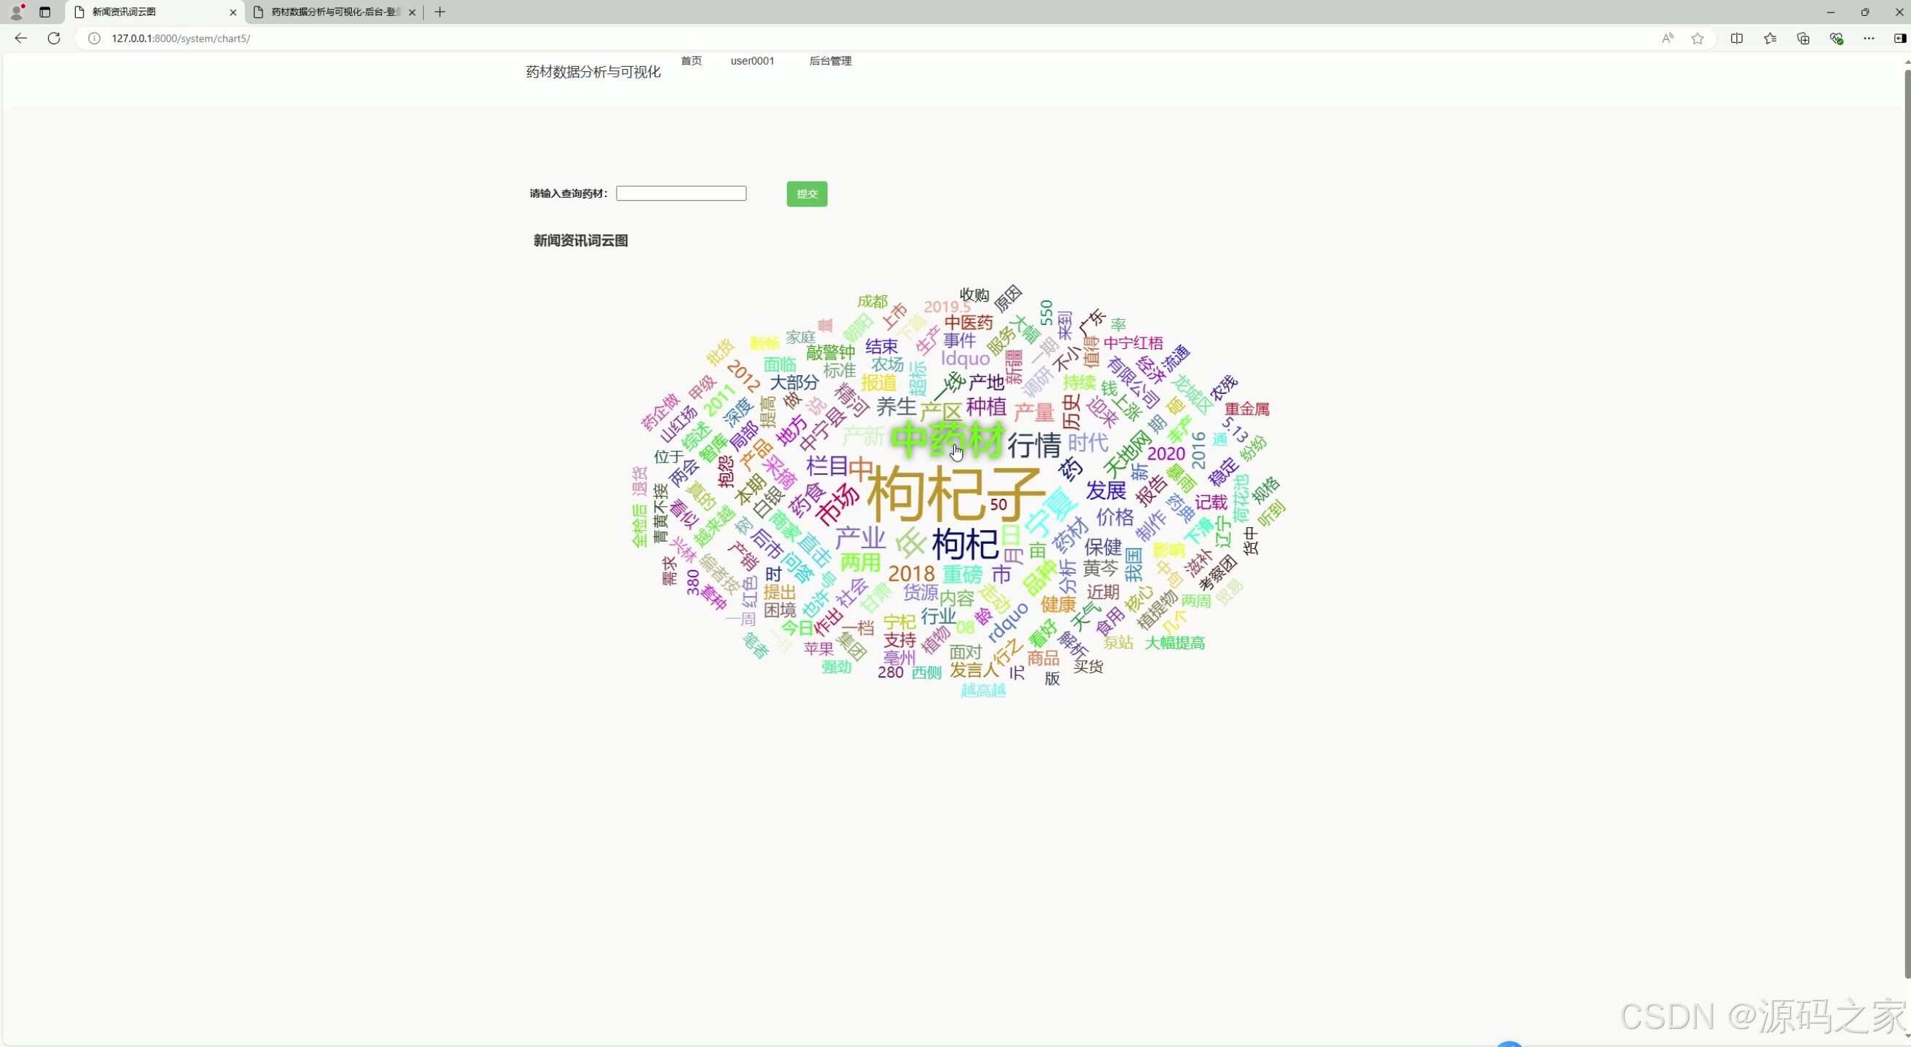Add this page to favorites

tap(1697, 38)
